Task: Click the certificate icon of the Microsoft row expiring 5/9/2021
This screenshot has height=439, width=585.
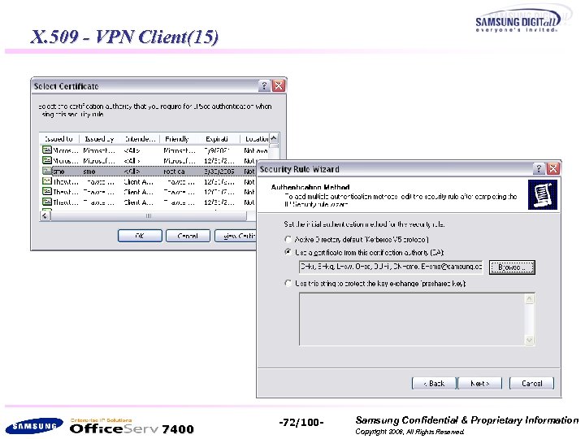Action: (x=46, y=150)
